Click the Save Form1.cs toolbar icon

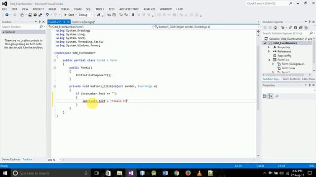click(35, 15)
